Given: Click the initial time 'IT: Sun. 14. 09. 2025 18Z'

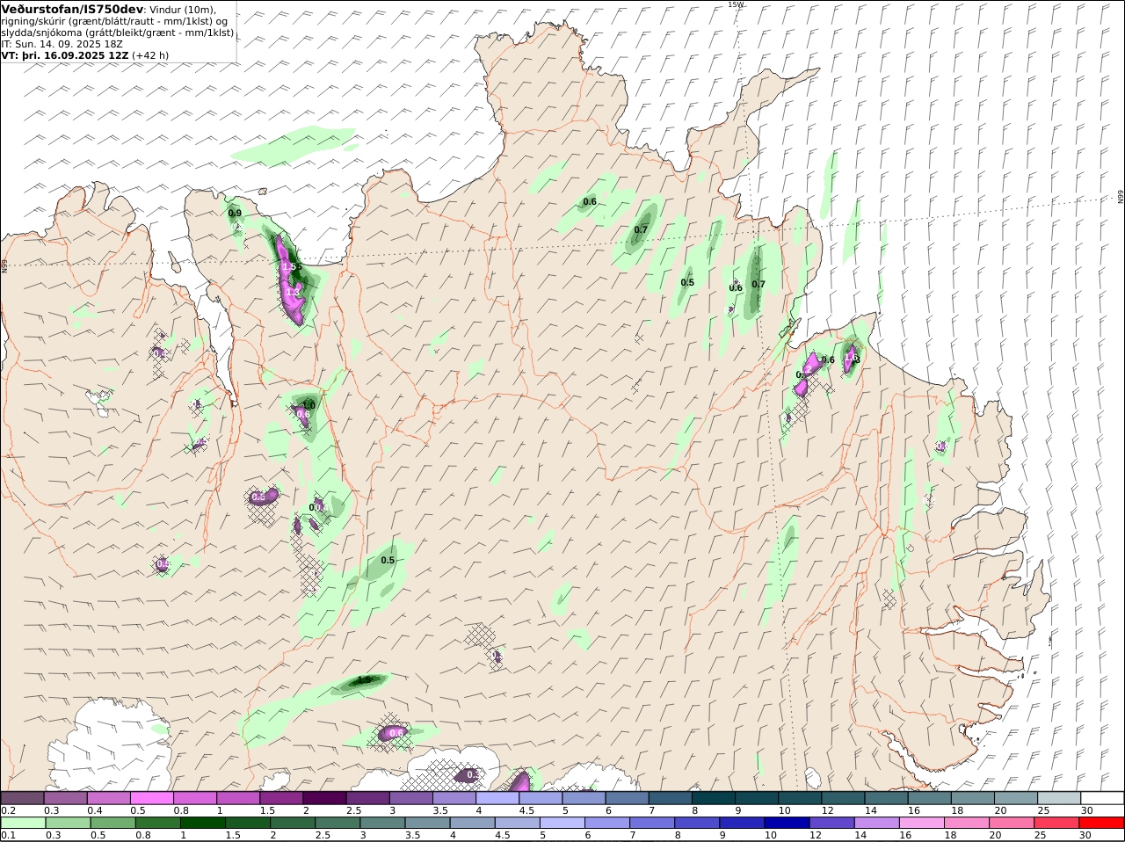Looking at the screenshot, I should [x=62, y=44].
